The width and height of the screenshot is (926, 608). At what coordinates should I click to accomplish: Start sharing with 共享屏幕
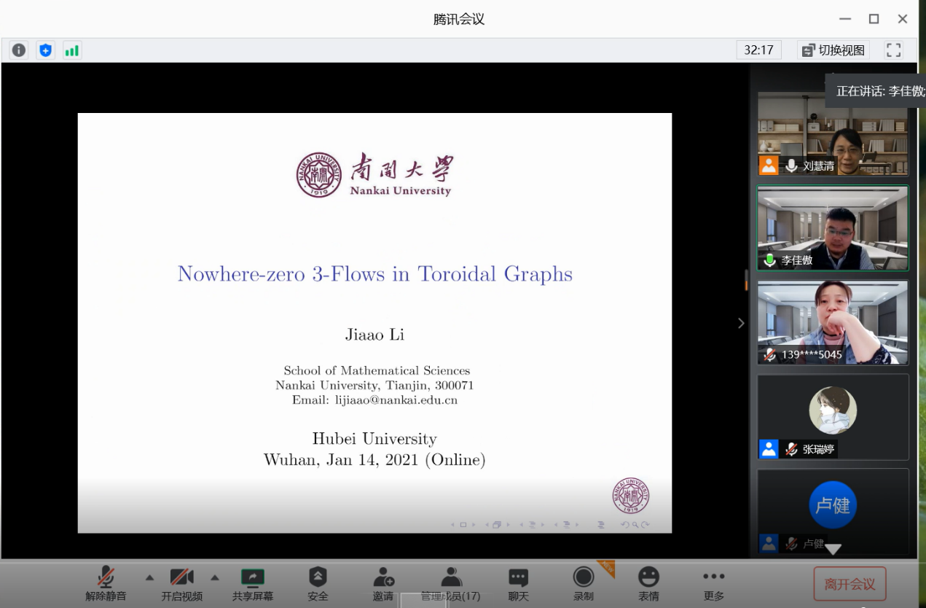pos(253,584)
